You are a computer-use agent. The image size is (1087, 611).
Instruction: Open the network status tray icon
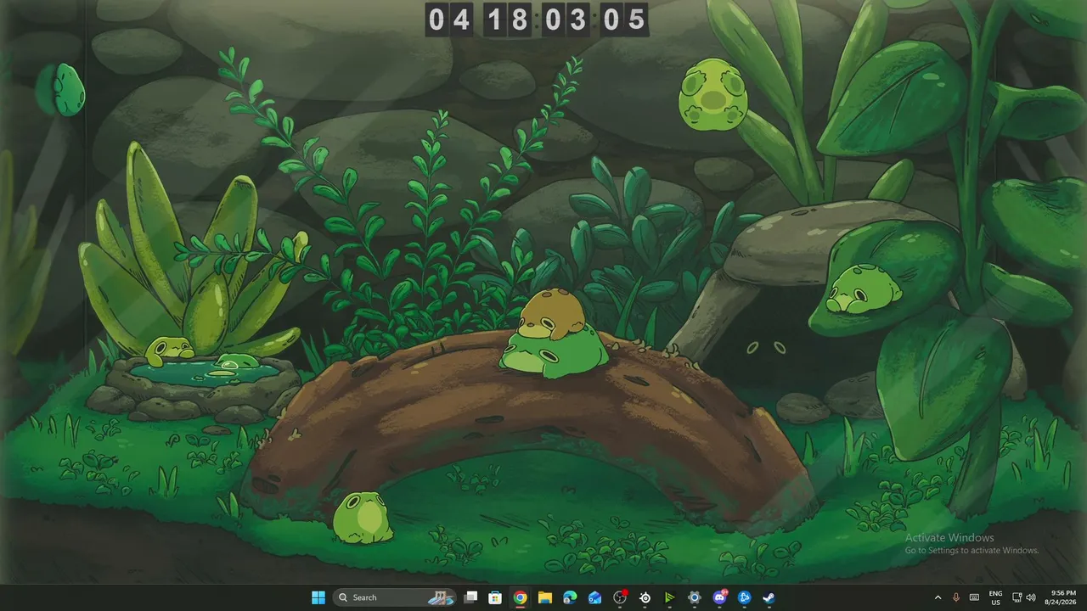(x=1017, y=597)
